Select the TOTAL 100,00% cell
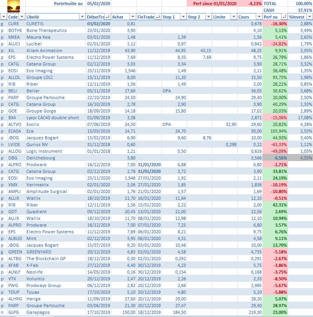The height and width of the screenshot is (317, 313). 300,4
